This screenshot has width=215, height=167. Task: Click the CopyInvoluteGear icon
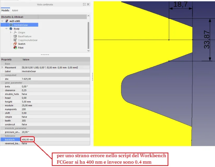[x=15, y=40]
